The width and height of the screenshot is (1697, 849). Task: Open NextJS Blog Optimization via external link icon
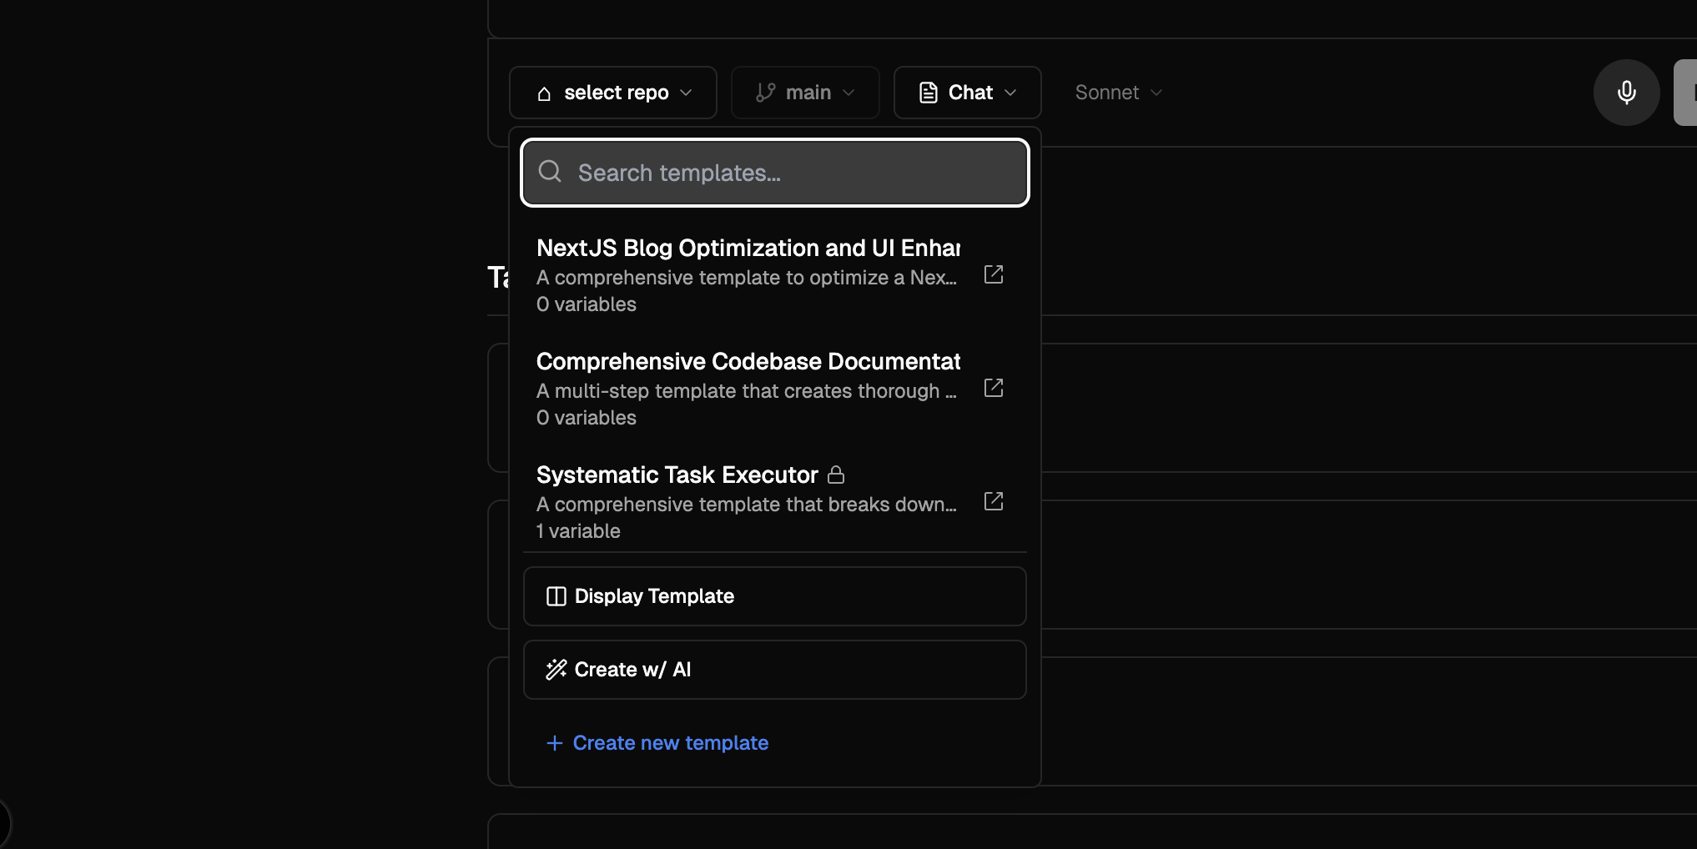[x=993, y=274]
